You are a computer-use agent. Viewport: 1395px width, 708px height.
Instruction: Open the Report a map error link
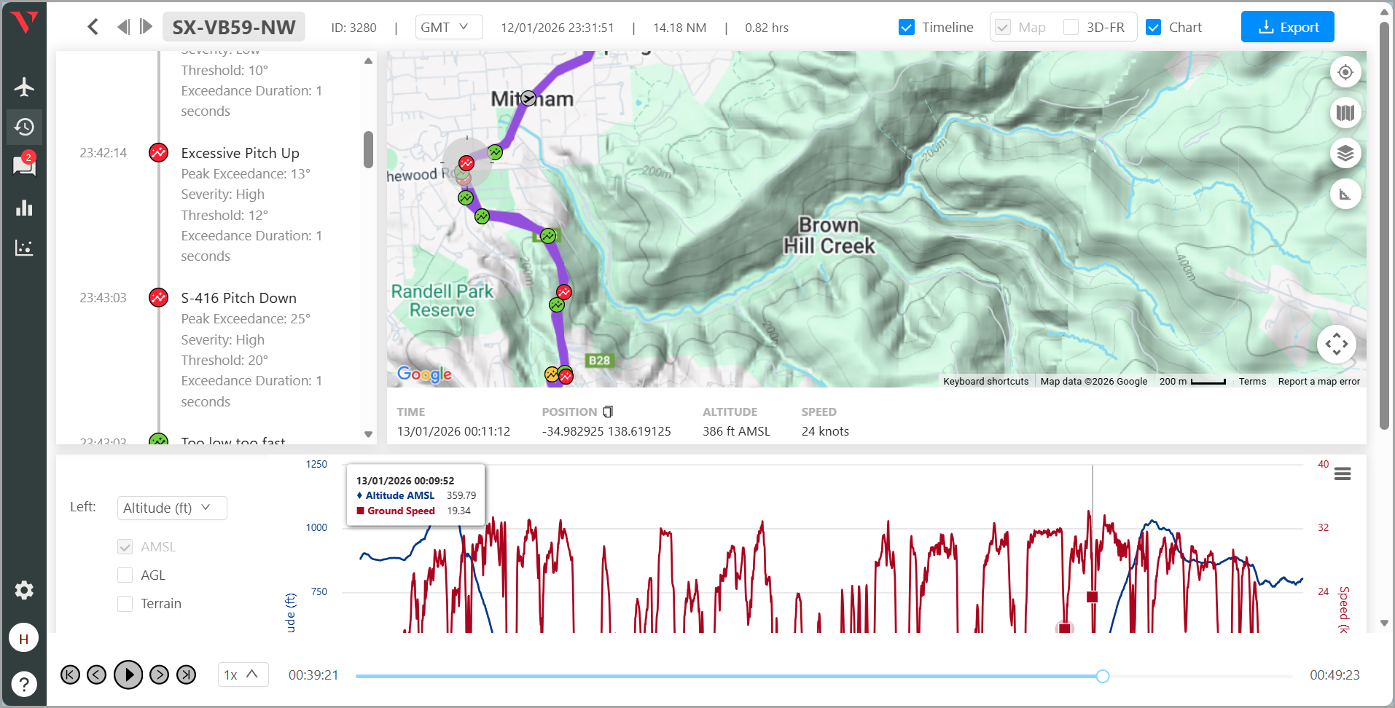pyautogui.click(x=1318, y=382)
